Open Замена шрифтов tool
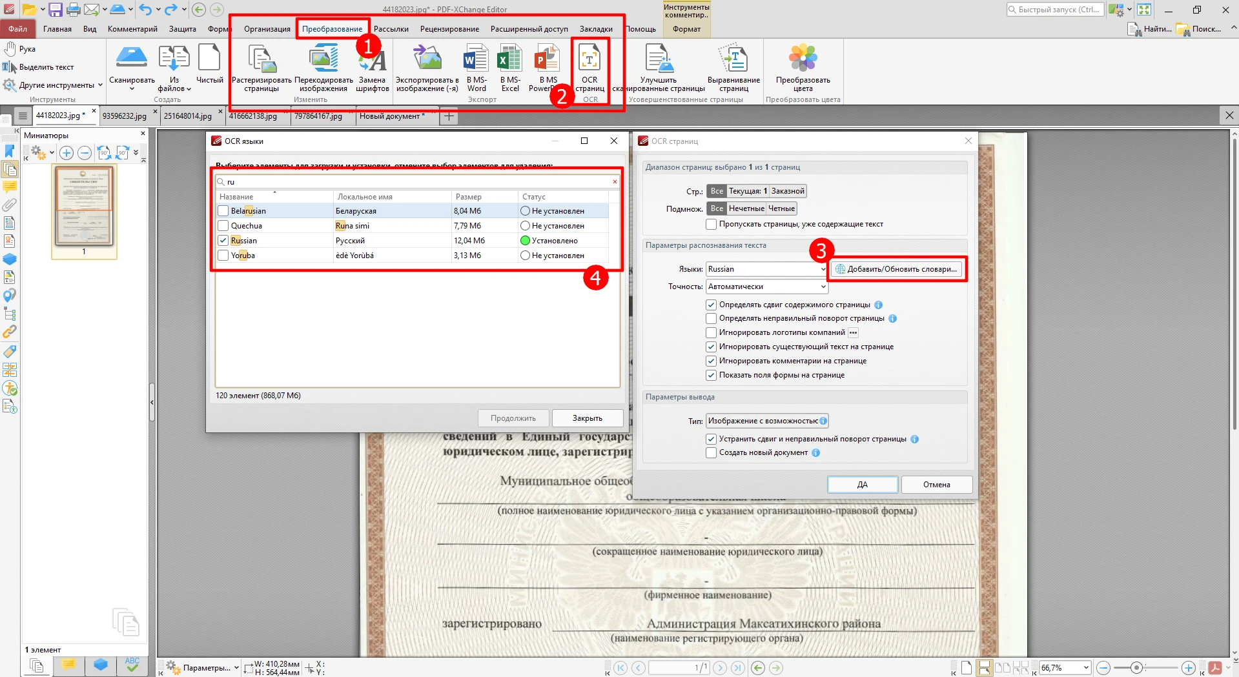This screenshot has width=1239, height=677. point(373,68)
